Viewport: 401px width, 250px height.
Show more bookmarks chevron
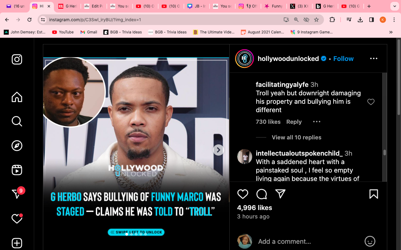pyautogui.click(x=391, y=32)
